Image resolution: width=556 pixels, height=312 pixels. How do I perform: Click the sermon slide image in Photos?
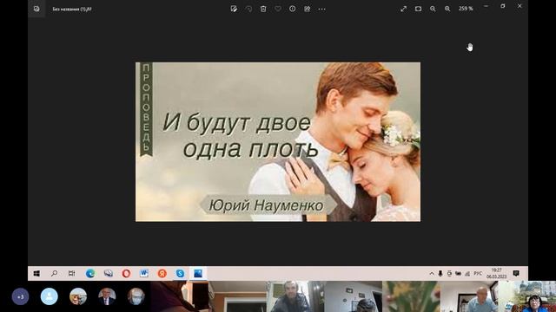pos(278,142)
